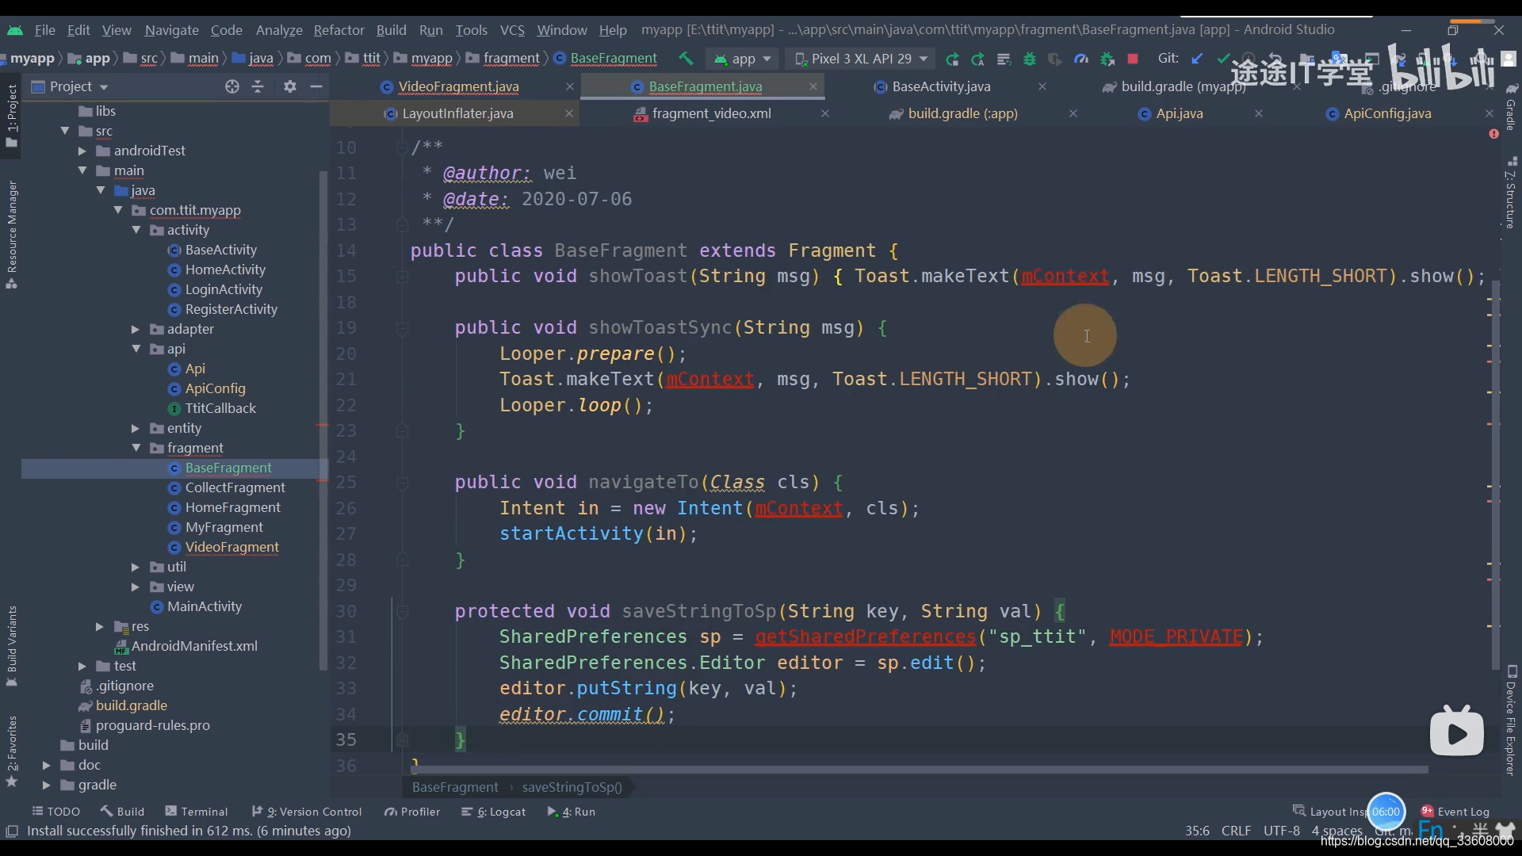Open Project panel settings gear
The height and width of the screenshot is (856, 1522).
pyautogui.click(x=290, y=86)
